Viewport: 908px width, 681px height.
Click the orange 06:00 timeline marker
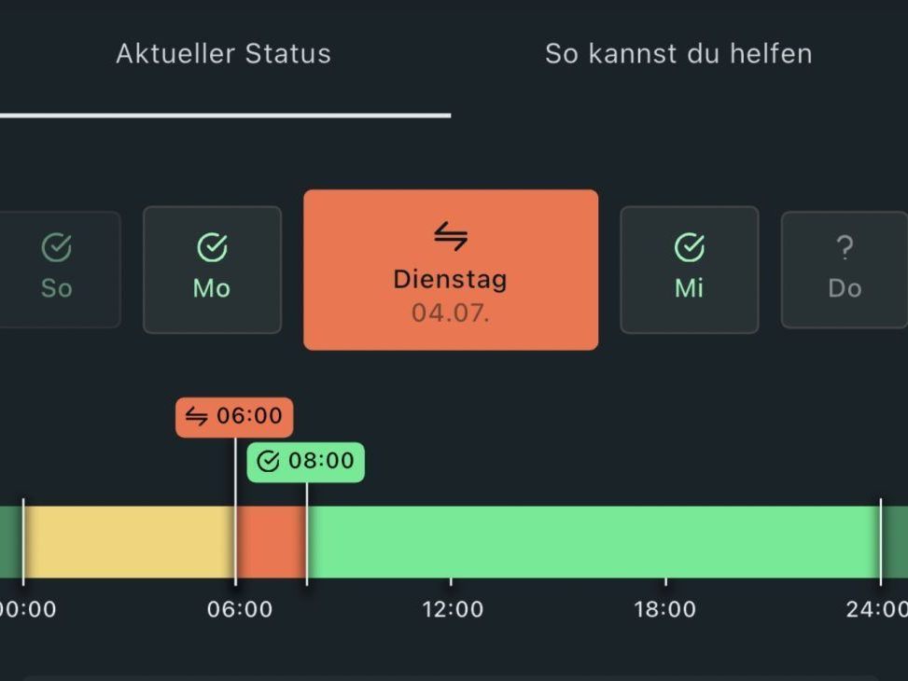[x=234, y=417]
